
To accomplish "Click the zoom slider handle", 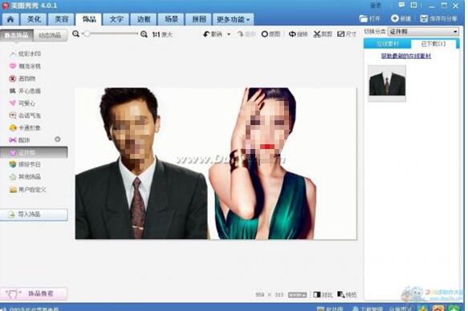I will (87, 34).
